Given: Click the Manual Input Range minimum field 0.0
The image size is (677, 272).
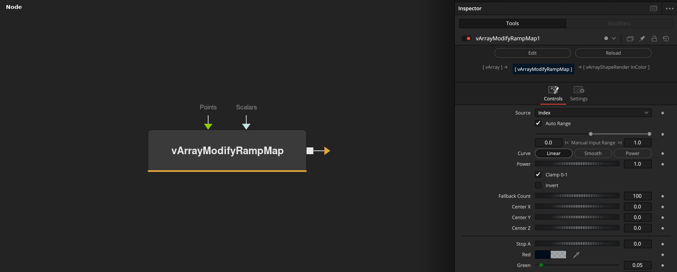Looking at the screenshot, I should [548, 143].
